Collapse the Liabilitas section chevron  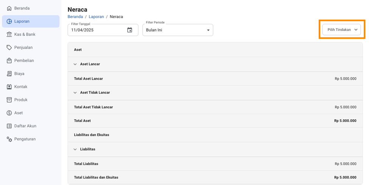(75, 149)
